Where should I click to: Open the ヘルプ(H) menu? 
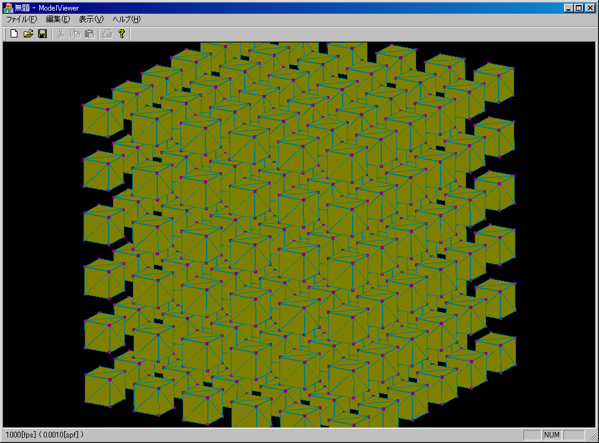tap(127, 19)
